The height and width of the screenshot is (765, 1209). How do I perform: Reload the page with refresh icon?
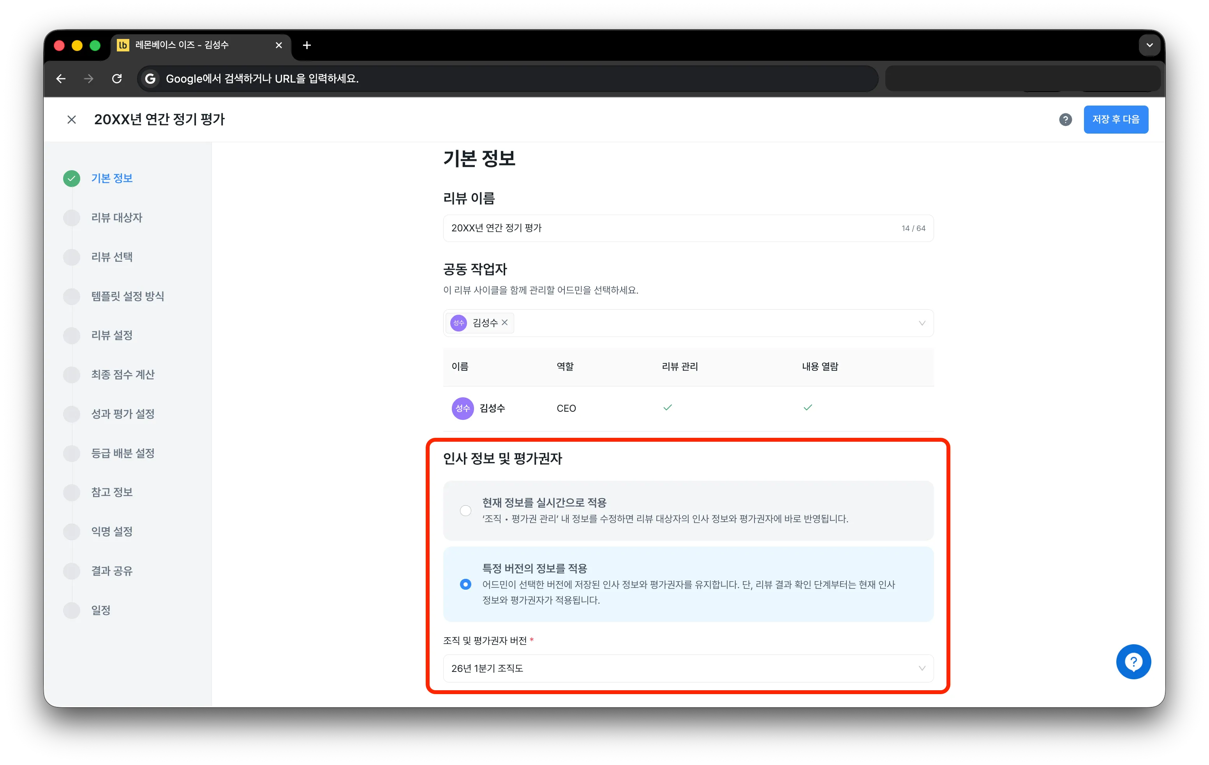(x=117, y=79)
